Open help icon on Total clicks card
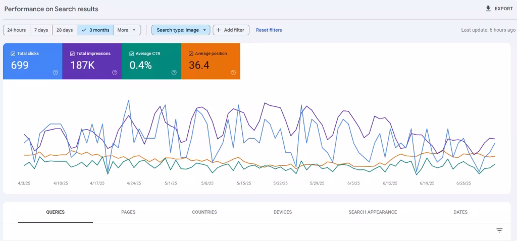517x241 pixels. [56, 73]
